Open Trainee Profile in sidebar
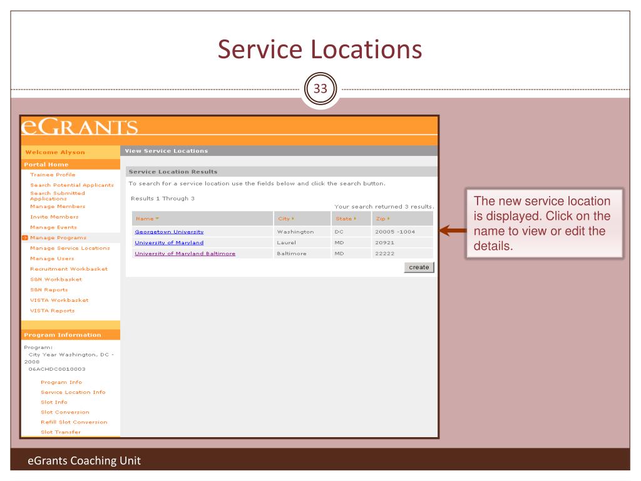This screenshot has height=481, width=641. tap(53, 175)
